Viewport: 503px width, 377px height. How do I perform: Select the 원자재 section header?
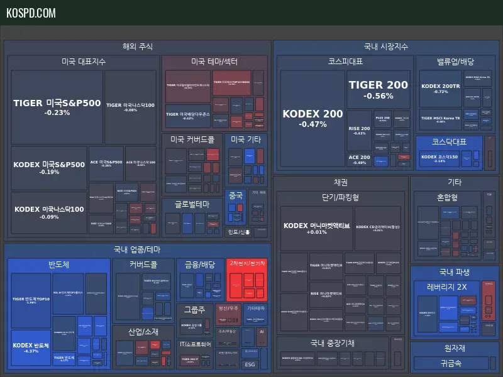click(455, 348)
